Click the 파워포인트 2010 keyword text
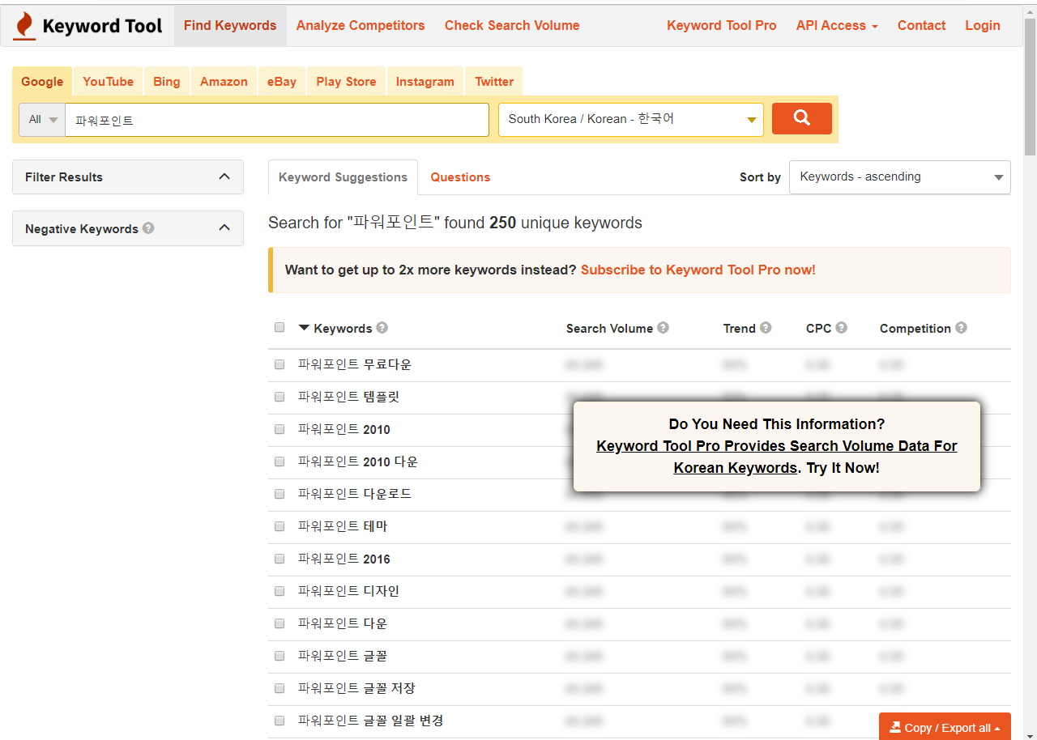The height and width of the screenshot is (740, 1037). tap(344, 429)
